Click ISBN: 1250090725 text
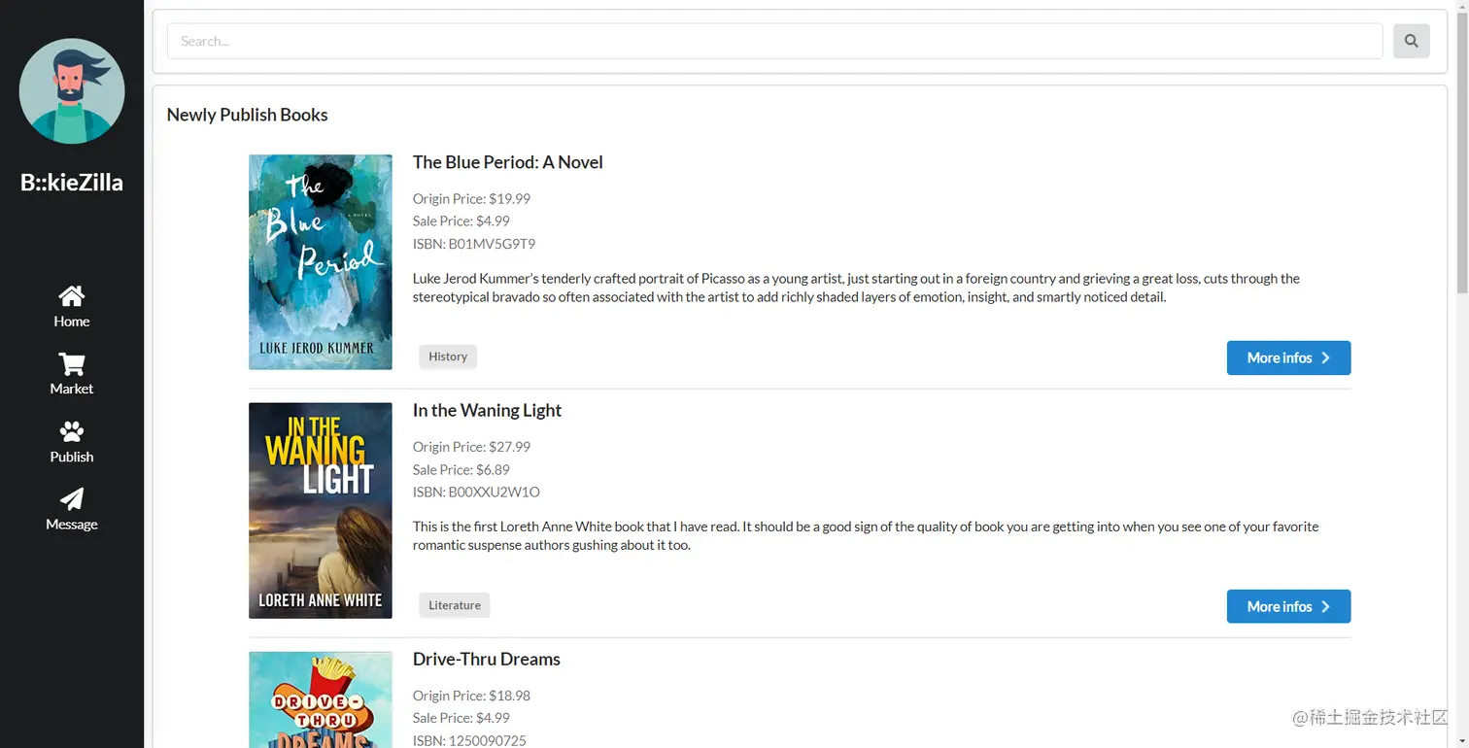Screen dimensions: 1469x748 click(x=469, y=740)
